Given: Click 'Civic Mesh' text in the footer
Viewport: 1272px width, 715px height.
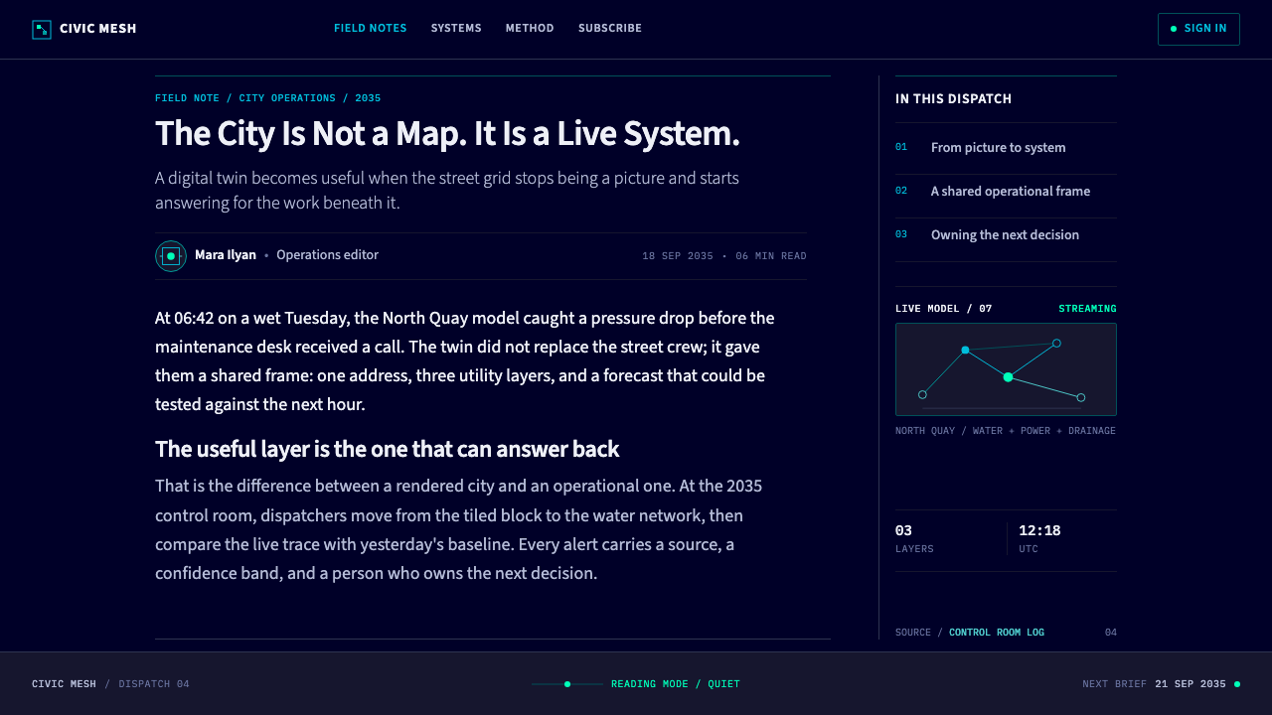Looking at the screenshot, I should (x=64, y=684).
